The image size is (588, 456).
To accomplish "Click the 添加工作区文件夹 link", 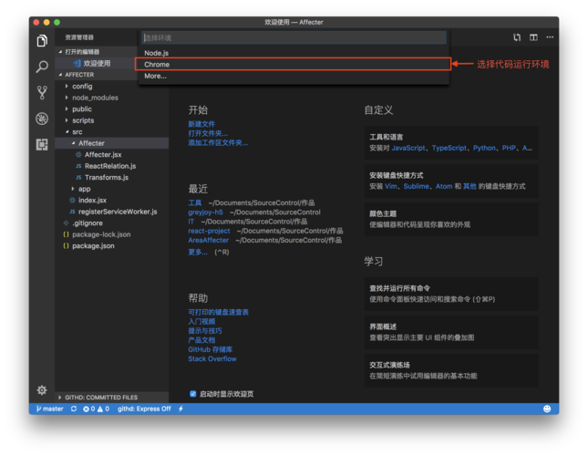I will point(218,143).
